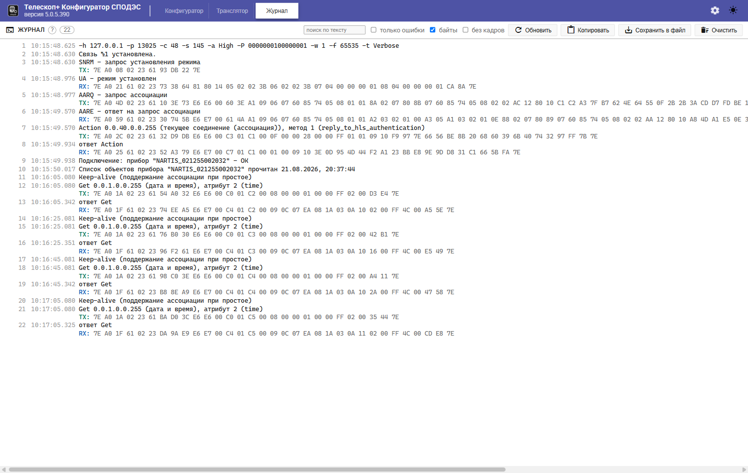Select 'Подключение: прибор NARTIS_021255002032 – OK' line
This screenshot has width=748, height=473.
pos(164,161)
